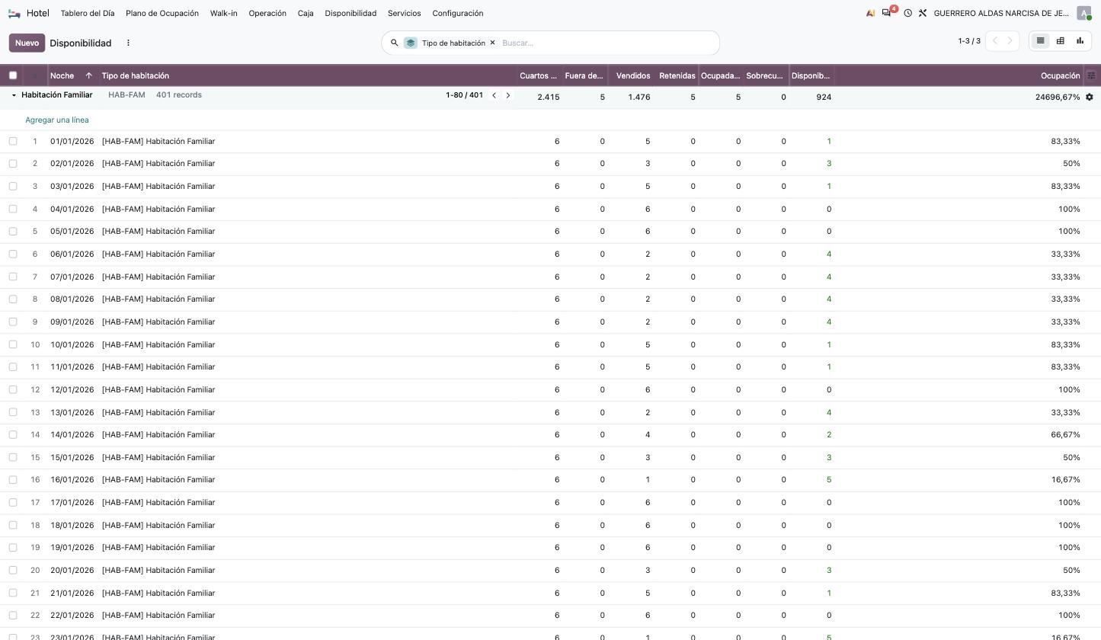Image resolution: width=1101 pixels, height=640 pixels.
Task: Collapse the Habitación Familiar group
Action: pos(14,95)
